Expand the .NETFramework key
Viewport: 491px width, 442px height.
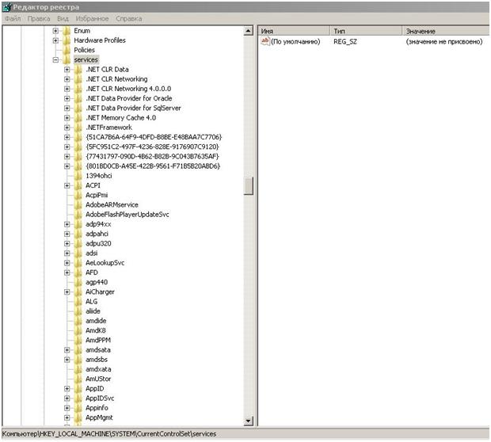tap(67, 128)
